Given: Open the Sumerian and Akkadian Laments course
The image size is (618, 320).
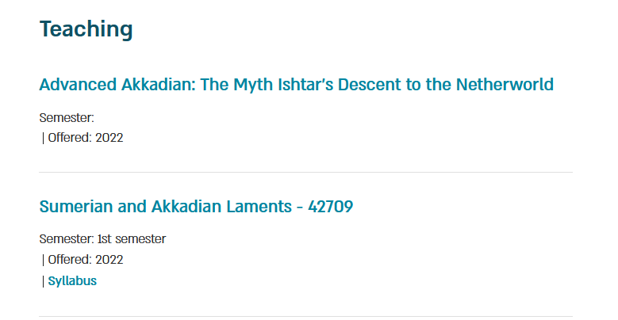Looking at the screenshot, I should click(x=196, y=207).
